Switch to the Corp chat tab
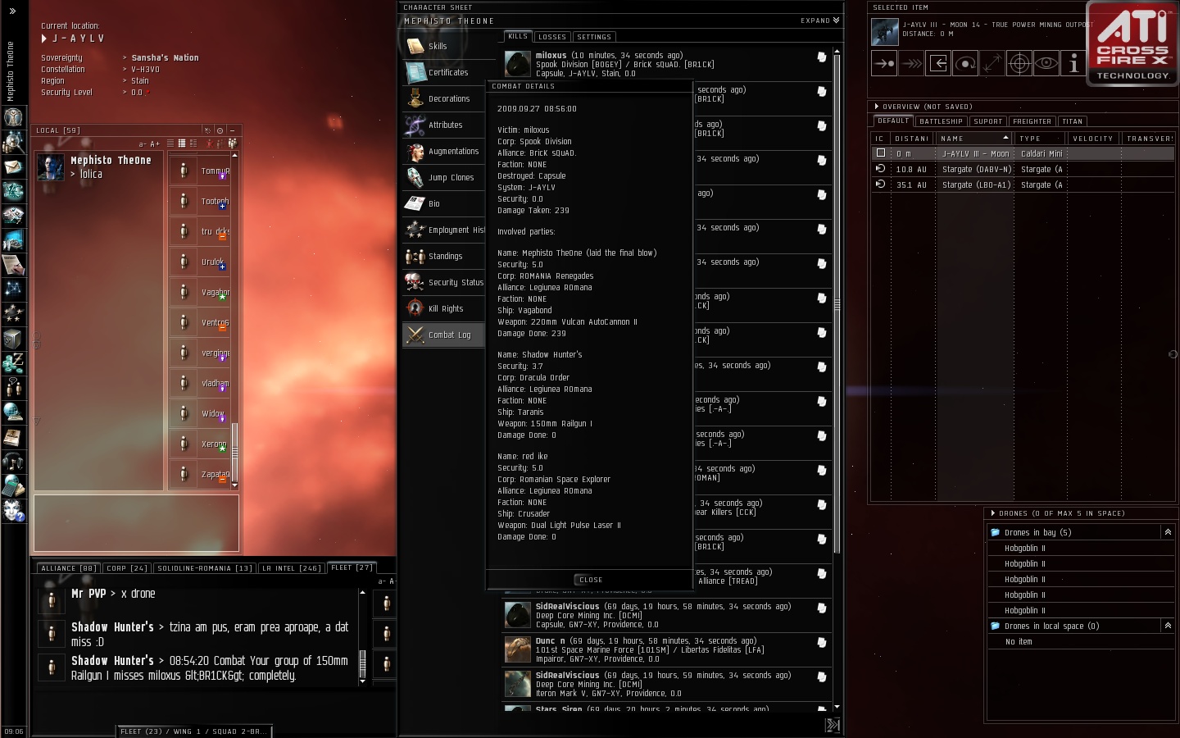The image size is (1180, 738). pos(127,568)
